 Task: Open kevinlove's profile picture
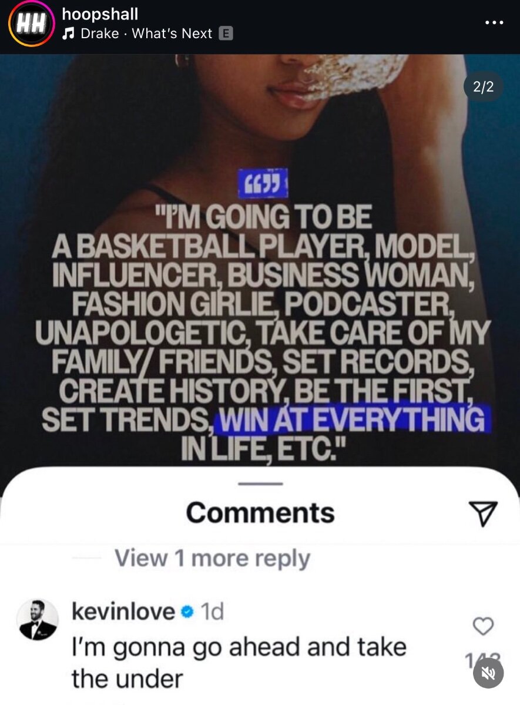click(38, 620)
